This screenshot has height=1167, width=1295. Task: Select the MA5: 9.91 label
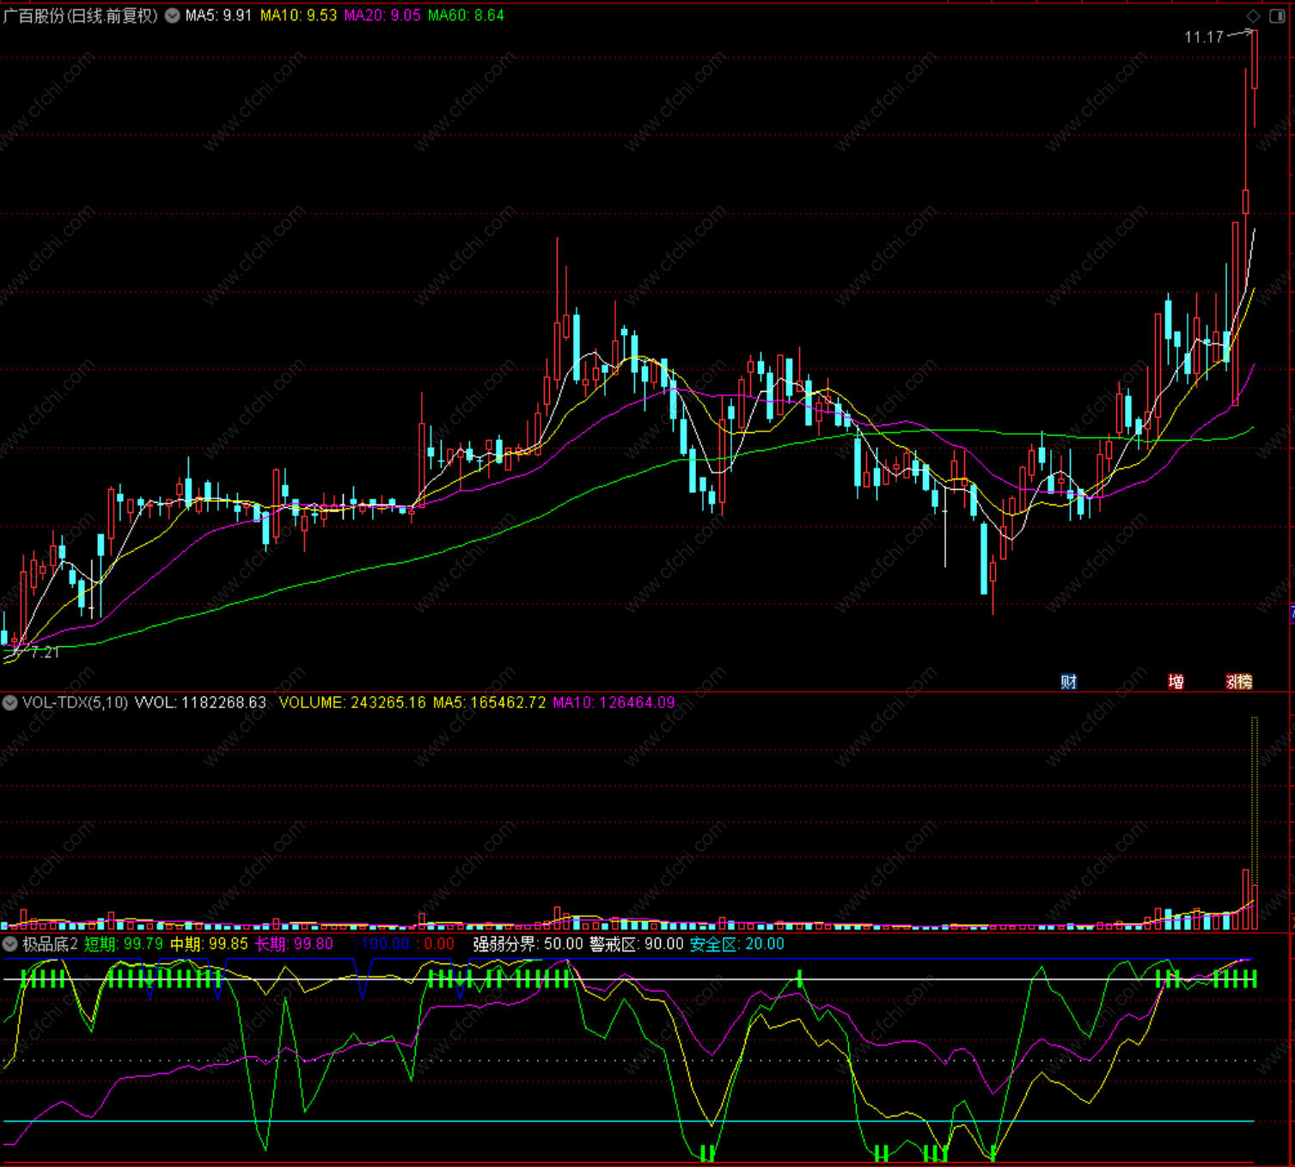click(219, 15)
